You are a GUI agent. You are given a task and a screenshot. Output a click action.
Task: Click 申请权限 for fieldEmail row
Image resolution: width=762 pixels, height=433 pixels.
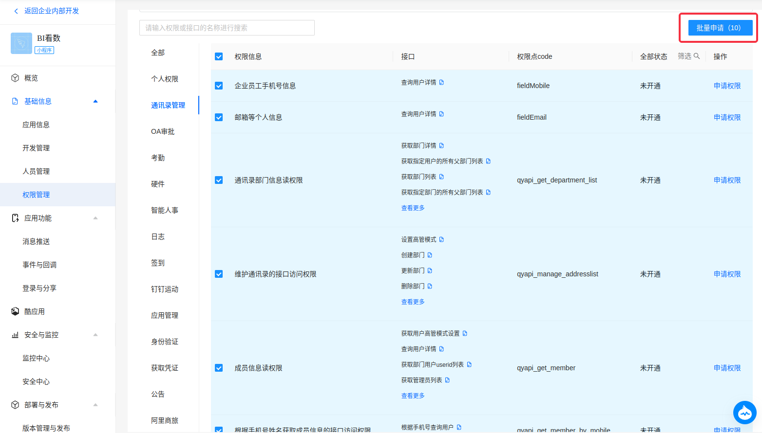tap(727, 117)
